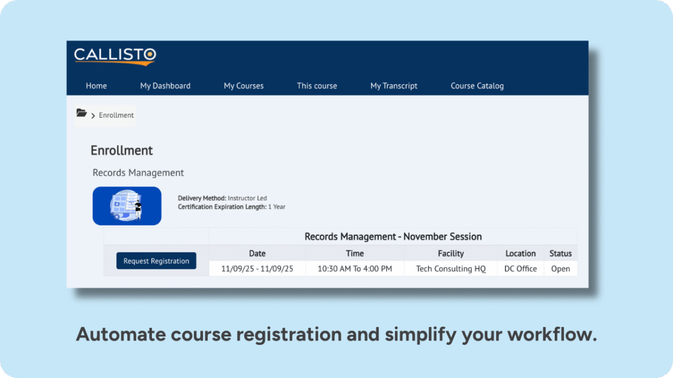Image resolution: width=673 pixels, height=378 pixels.
Task: Click the Open status cell
Action: click(x=560, y=269)
